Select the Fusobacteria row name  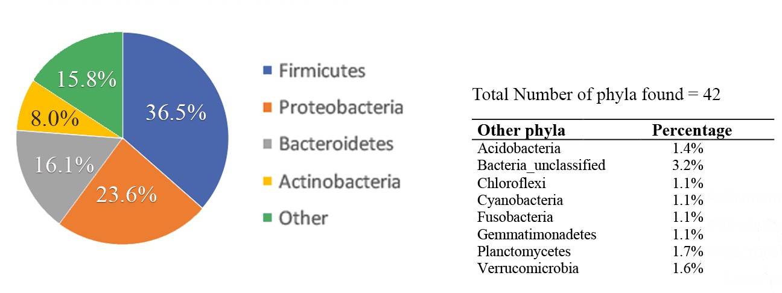coord(515,217)
